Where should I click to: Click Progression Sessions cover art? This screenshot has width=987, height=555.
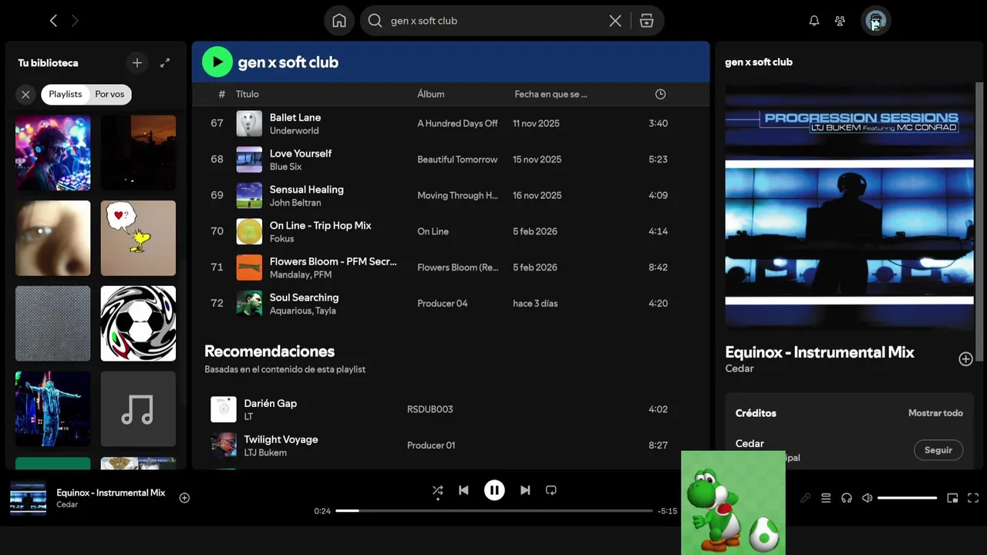click(x=849, y=206)
